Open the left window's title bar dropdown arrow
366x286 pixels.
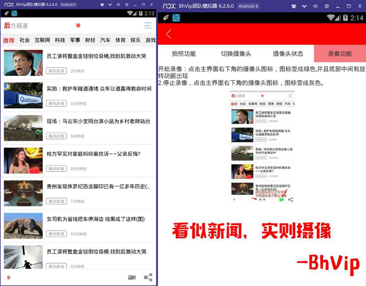click(x=110, y=4)
